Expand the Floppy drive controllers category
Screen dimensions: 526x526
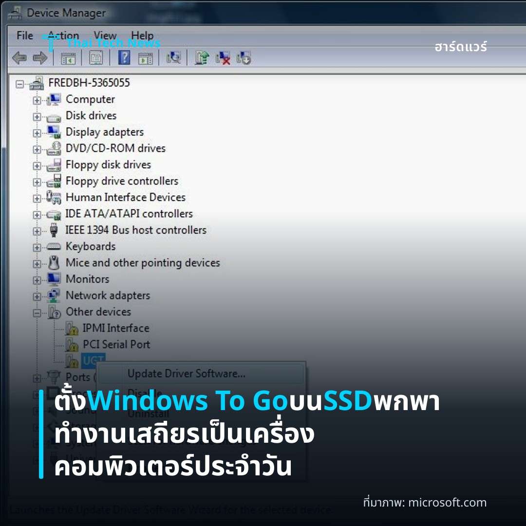37,182
